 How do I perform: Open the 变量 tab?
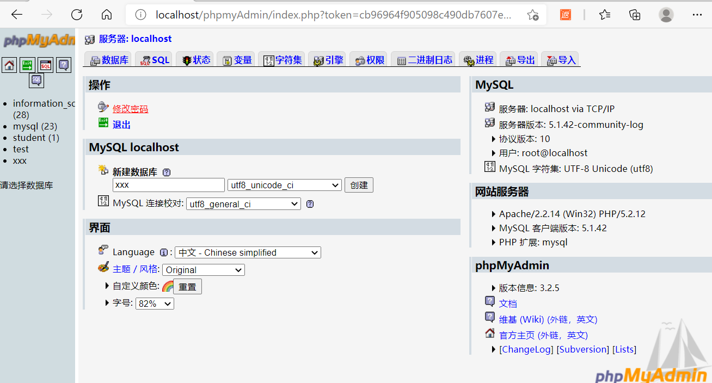point(236,60)
